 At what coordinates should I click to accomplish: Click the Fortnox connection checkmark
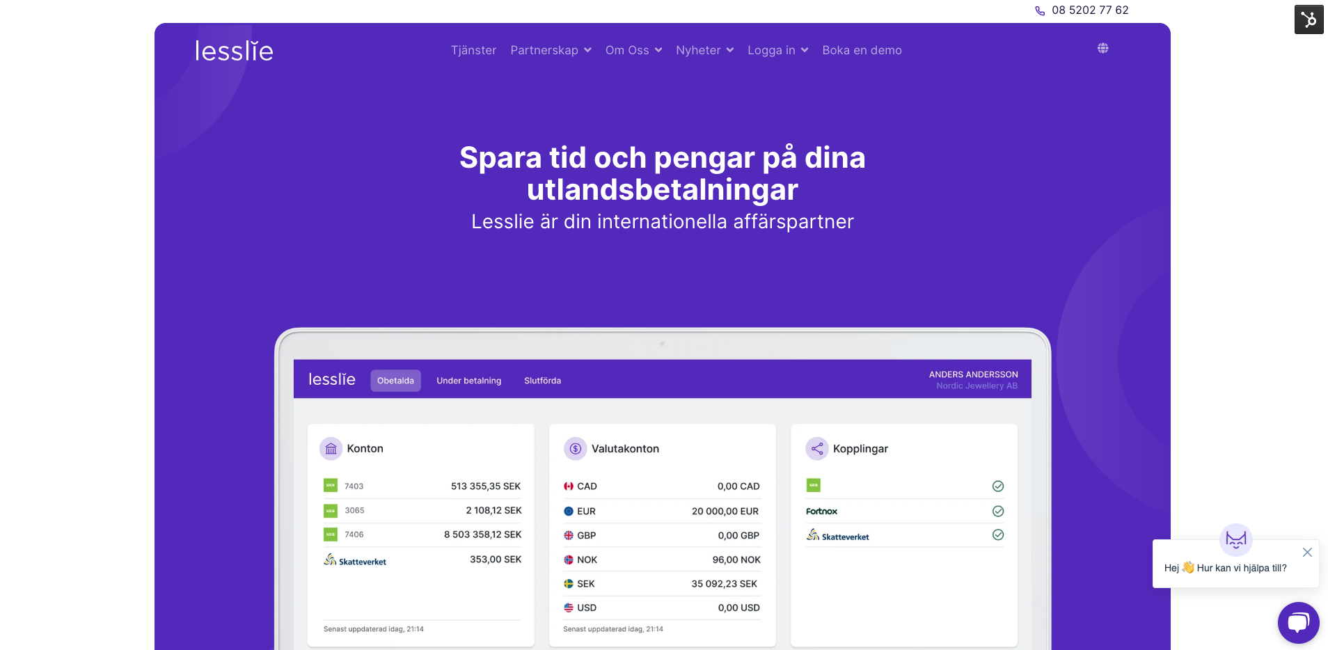pyautogui.click(x=997, y=512)
